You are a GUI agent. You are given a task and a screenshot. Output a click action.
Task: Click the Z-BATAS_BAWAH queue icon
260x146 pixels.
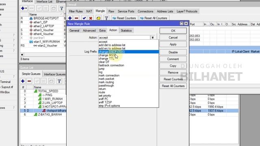click(36, 114)
